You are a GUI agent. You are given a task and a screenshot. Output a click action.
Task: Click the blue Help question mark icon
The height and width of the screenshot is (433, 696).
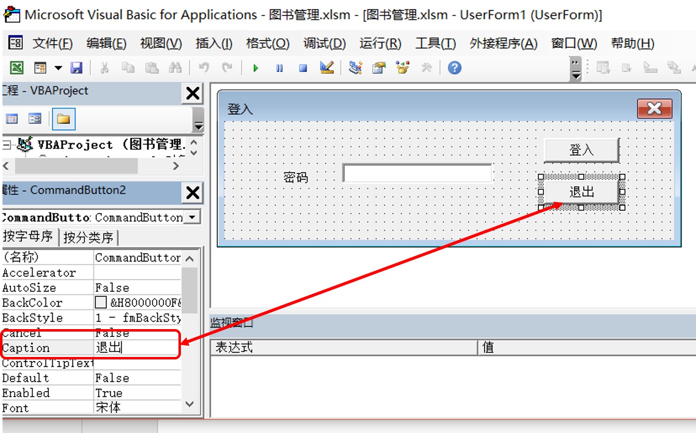click(454, 68)
